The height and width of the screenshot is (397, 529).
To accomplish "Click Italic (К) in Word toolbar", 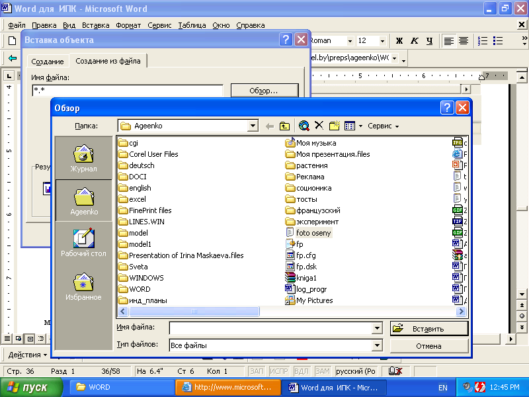I will 415,41.
